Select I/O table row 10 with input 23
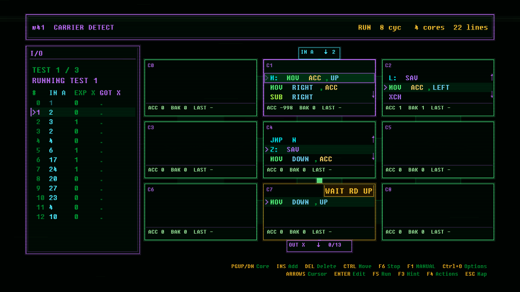This screenshot has height=292, width=520. [x=83, y=198]
